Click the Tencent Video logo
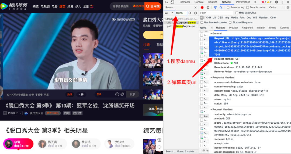The height and width of the screenshot is (154, 291). pyautogui.click(x=14, y=6)
